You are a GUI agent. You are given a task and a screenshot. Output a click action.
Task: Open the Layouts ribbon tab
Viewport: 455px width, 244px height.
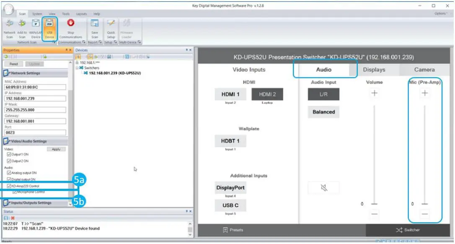tap(81, 14)
